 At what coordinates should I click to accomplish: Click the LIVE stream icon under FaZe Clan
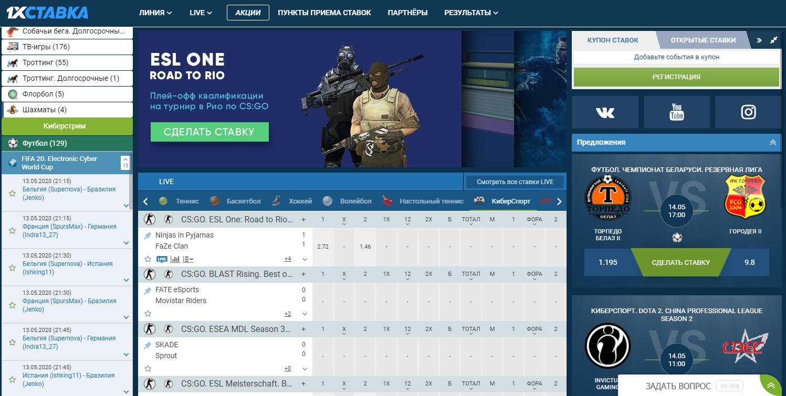tap(162, 259)
